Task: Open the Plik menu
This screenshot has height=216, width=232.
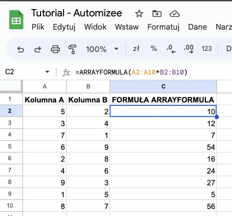Action: point(38,27)
